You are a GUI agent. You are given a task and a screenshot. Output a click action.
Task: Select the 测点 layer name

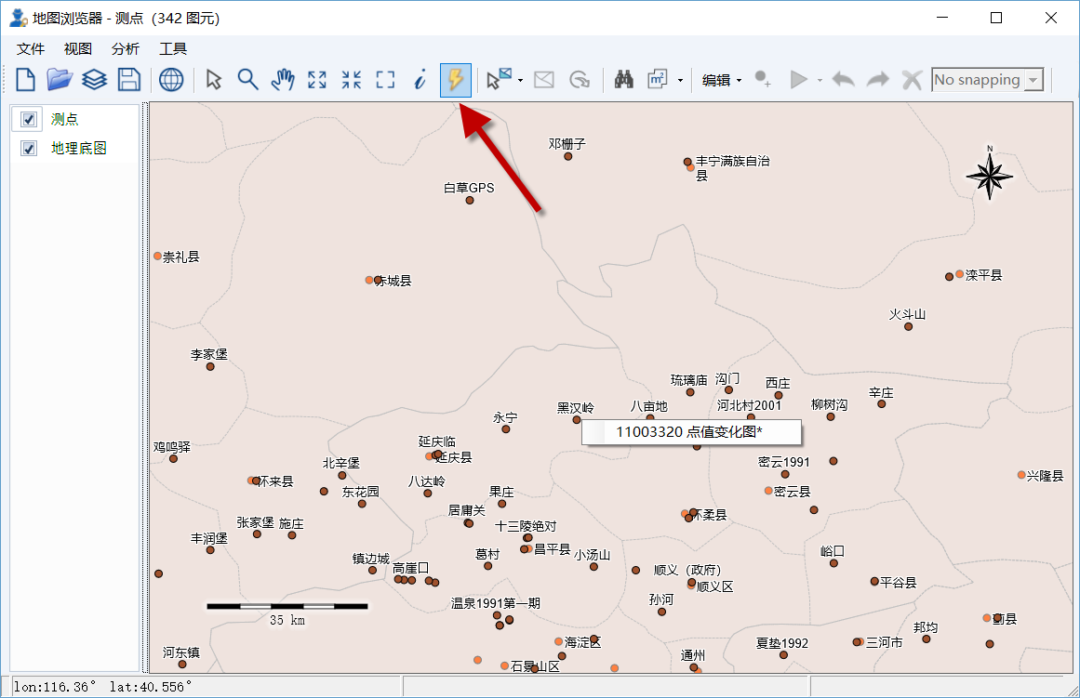point(65,119)
